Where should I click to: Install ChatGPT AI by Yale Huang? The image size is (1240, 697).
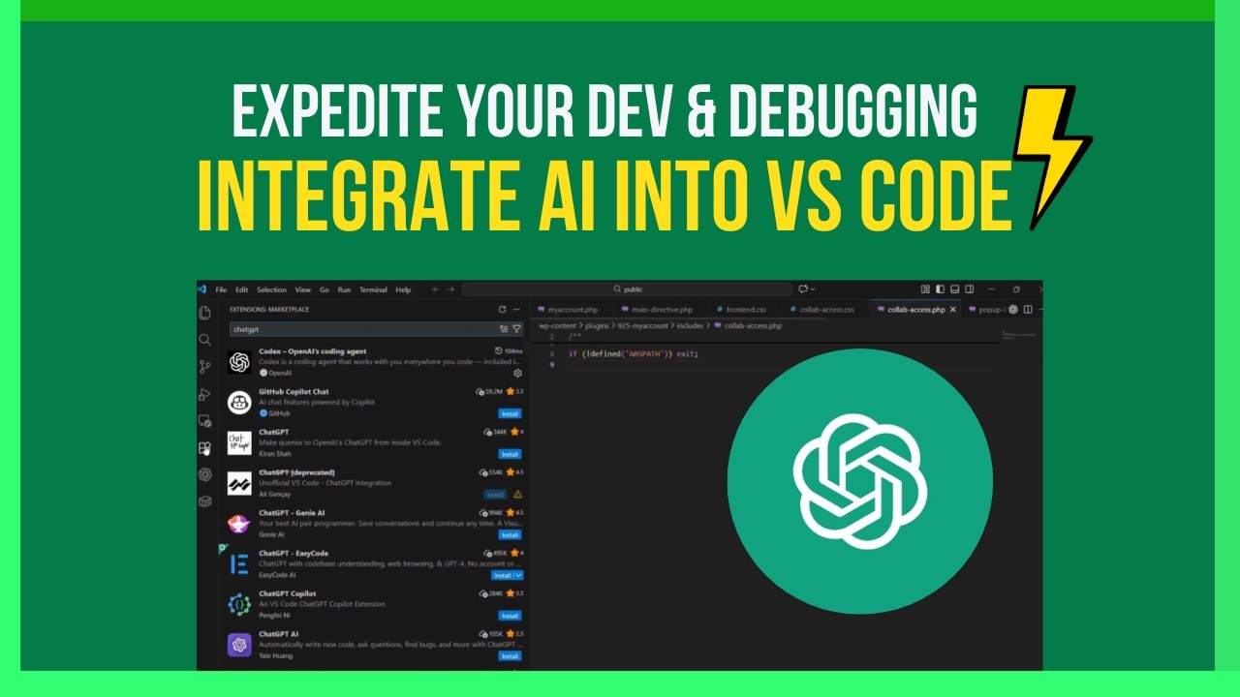510,655
